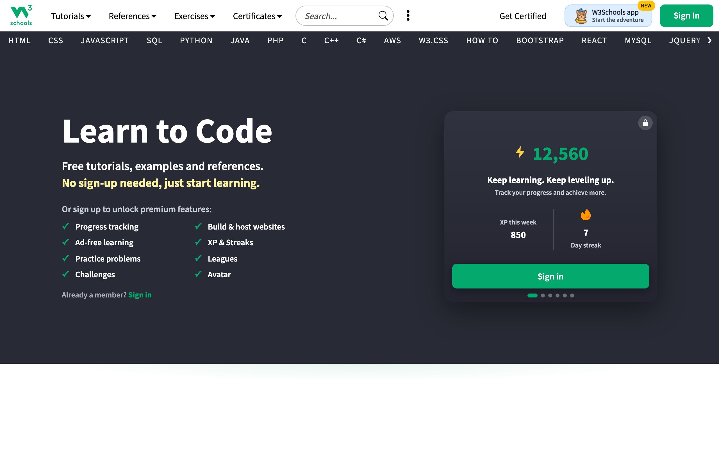719x449 pixels.
Task: Open the SQL topic
Action: pyautogui.click(x=154, y=41)
